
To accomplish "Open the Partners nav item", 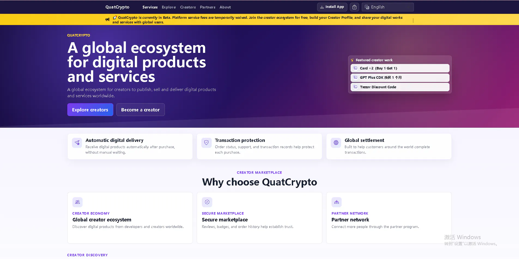I will 208,7.
